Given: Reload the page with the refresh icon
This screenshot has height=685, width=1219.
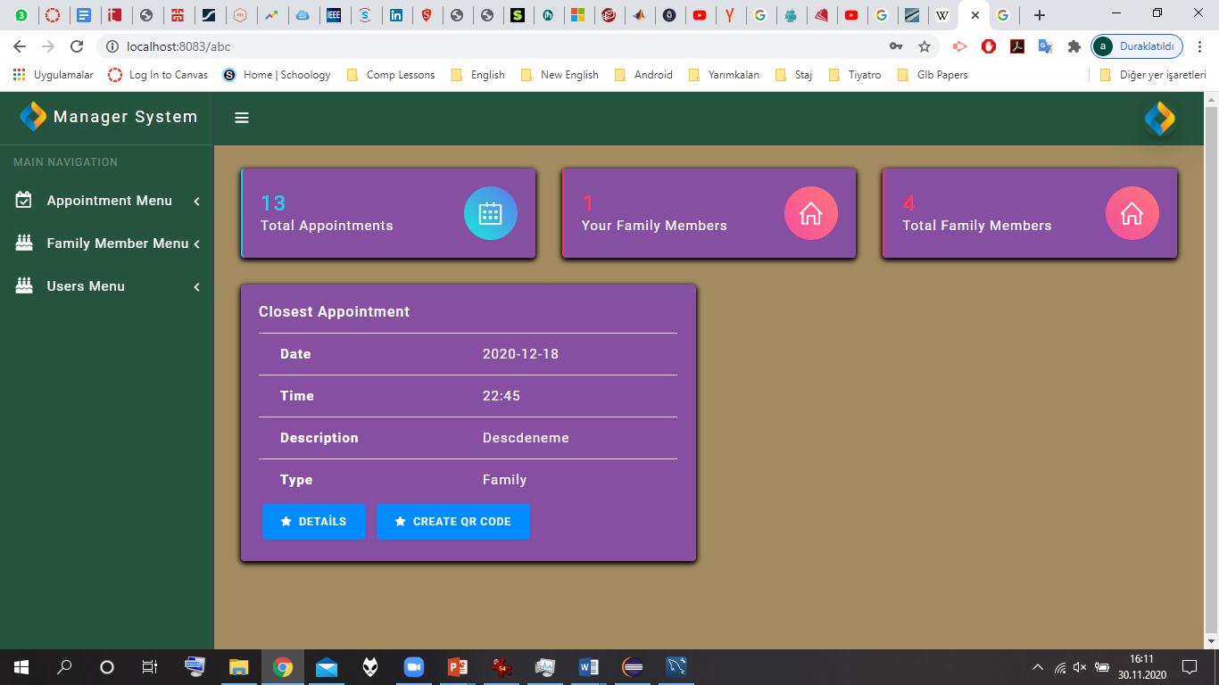Looking at the screenshot, I should (77, 46).
